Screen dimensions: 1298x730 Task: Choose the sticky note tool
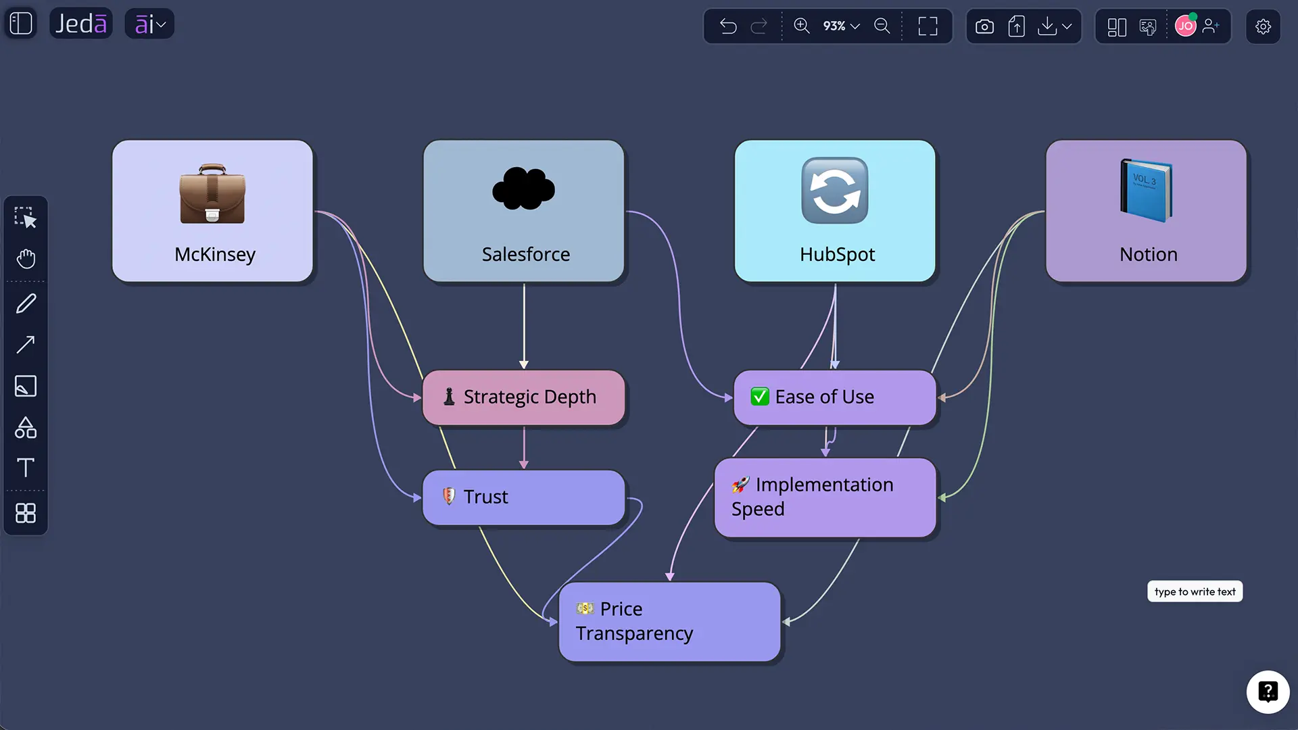click(x=26, y=386)
